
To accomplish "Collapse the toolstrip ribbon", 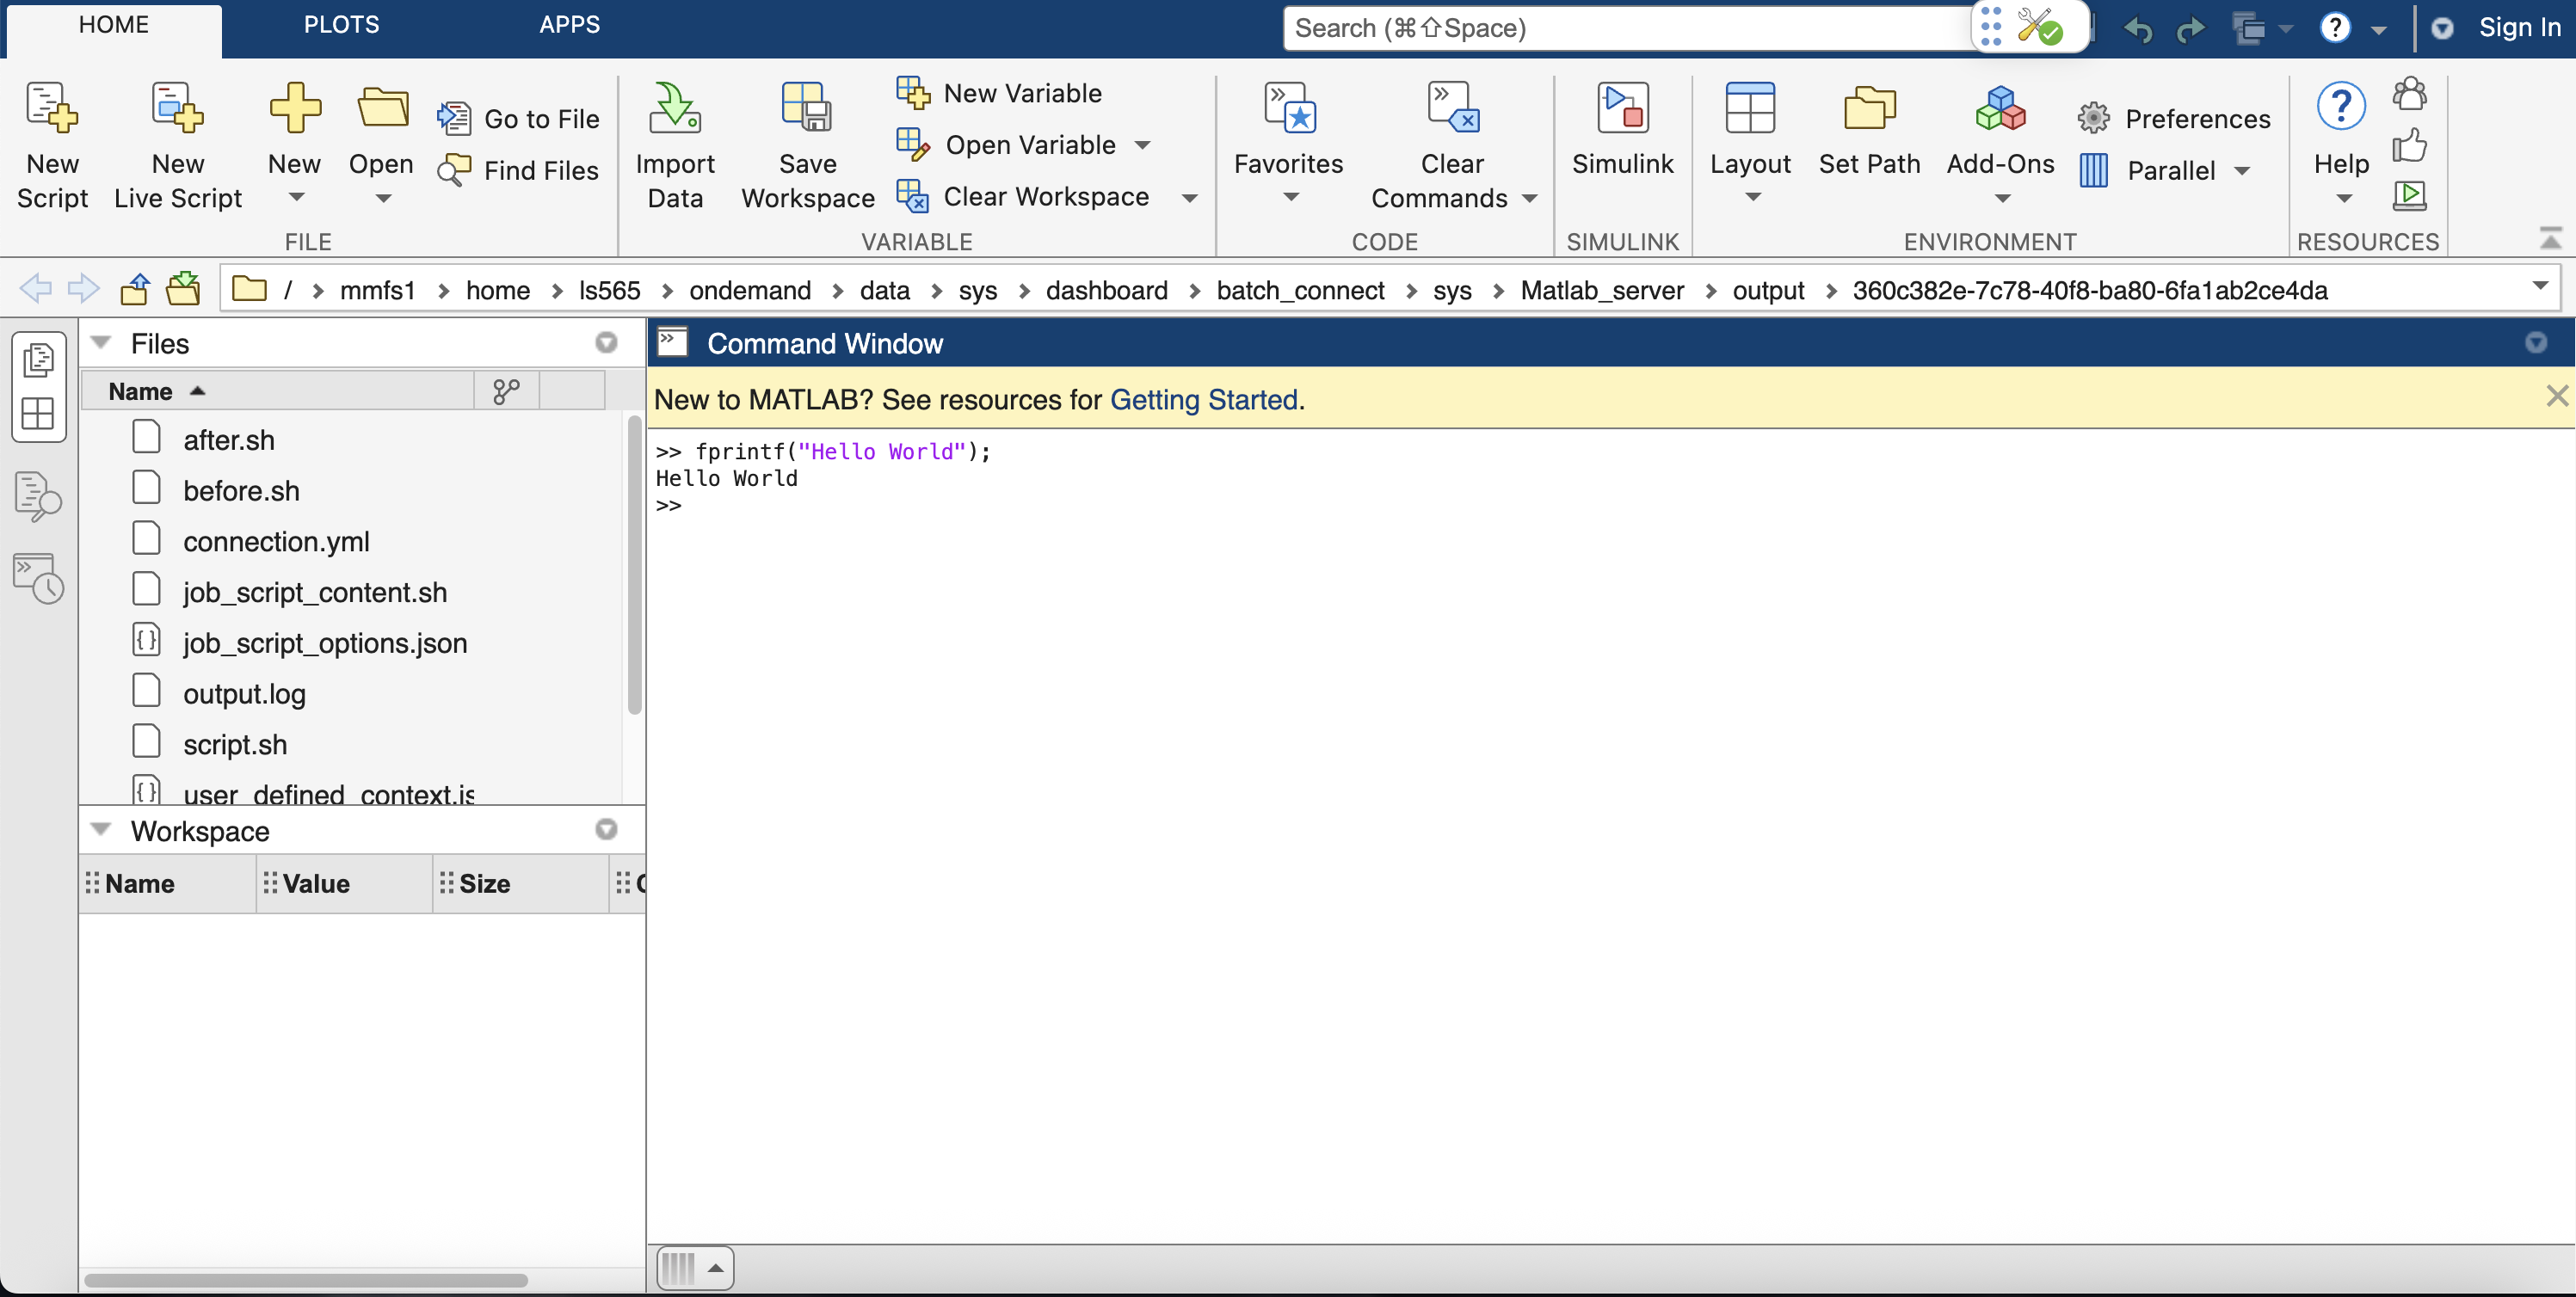I will click(x=2551, y=238).
